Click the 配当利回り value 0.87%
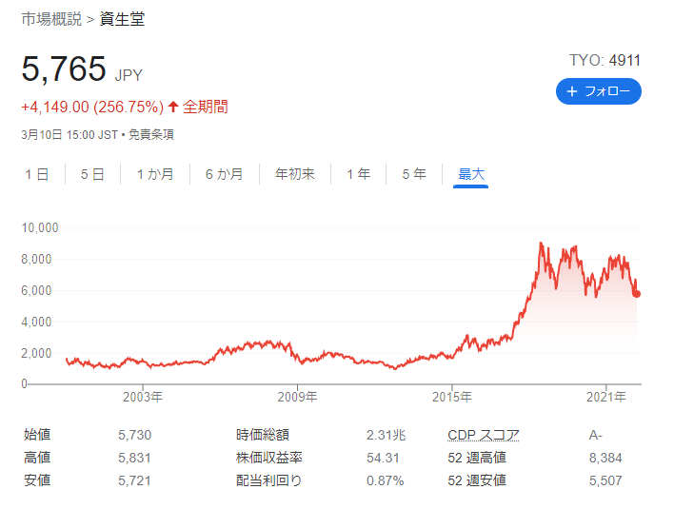The image size is (674, 509). pos(386,480)
